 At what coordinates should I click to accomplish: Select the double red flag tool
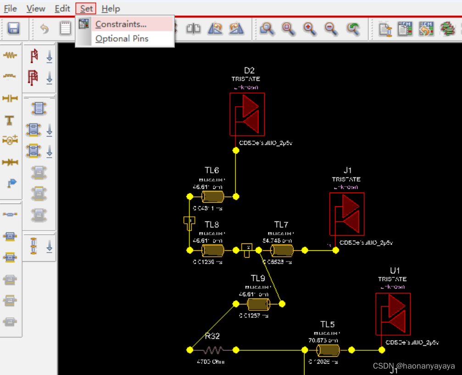point(33,78)
